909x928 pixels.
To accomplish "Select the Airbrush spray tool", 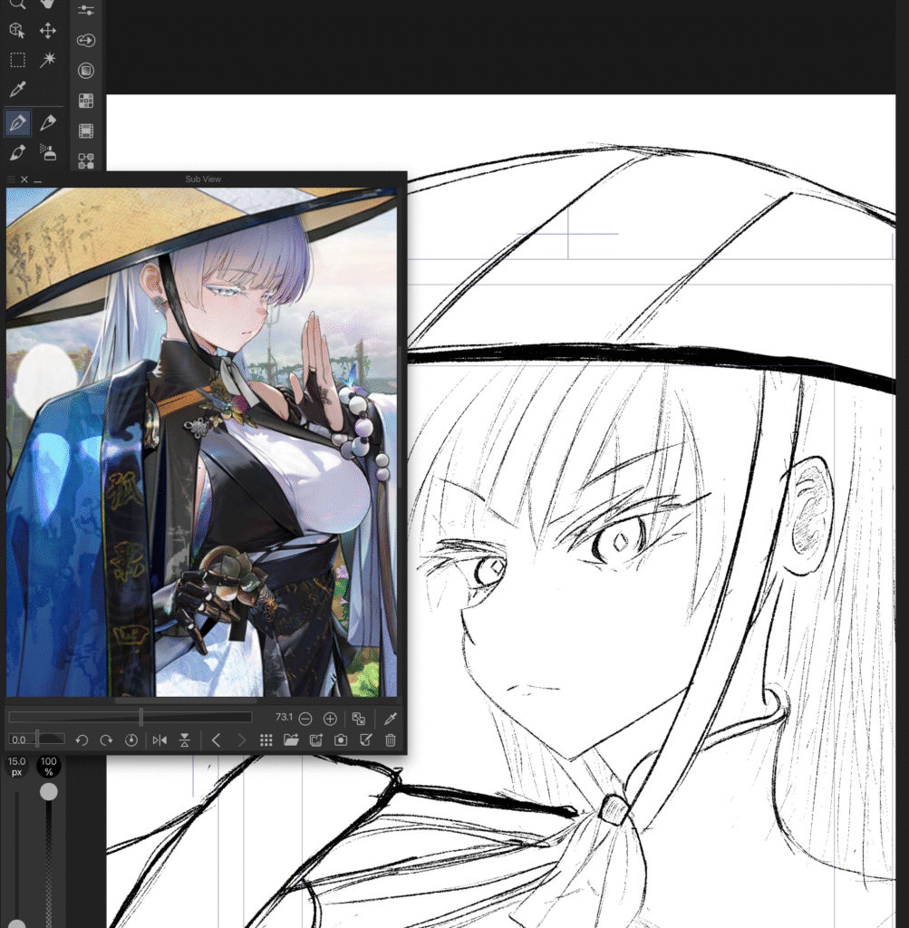I will [x=48, y=152].
